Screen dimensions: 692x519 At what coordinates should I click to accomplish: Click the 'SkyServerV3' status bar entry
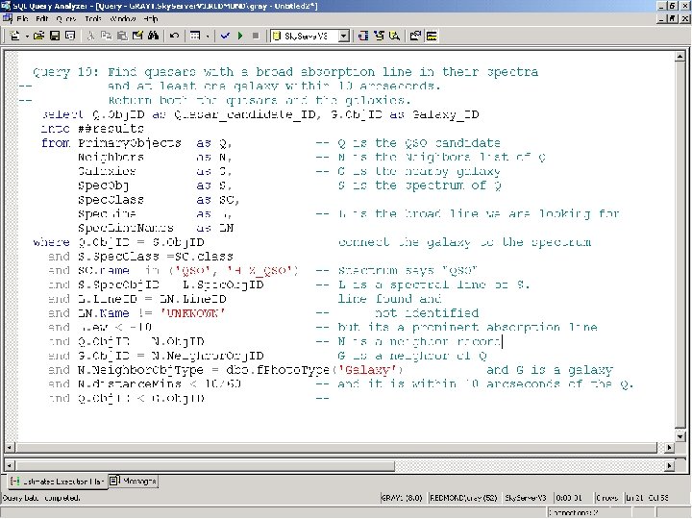coord(525,498)
